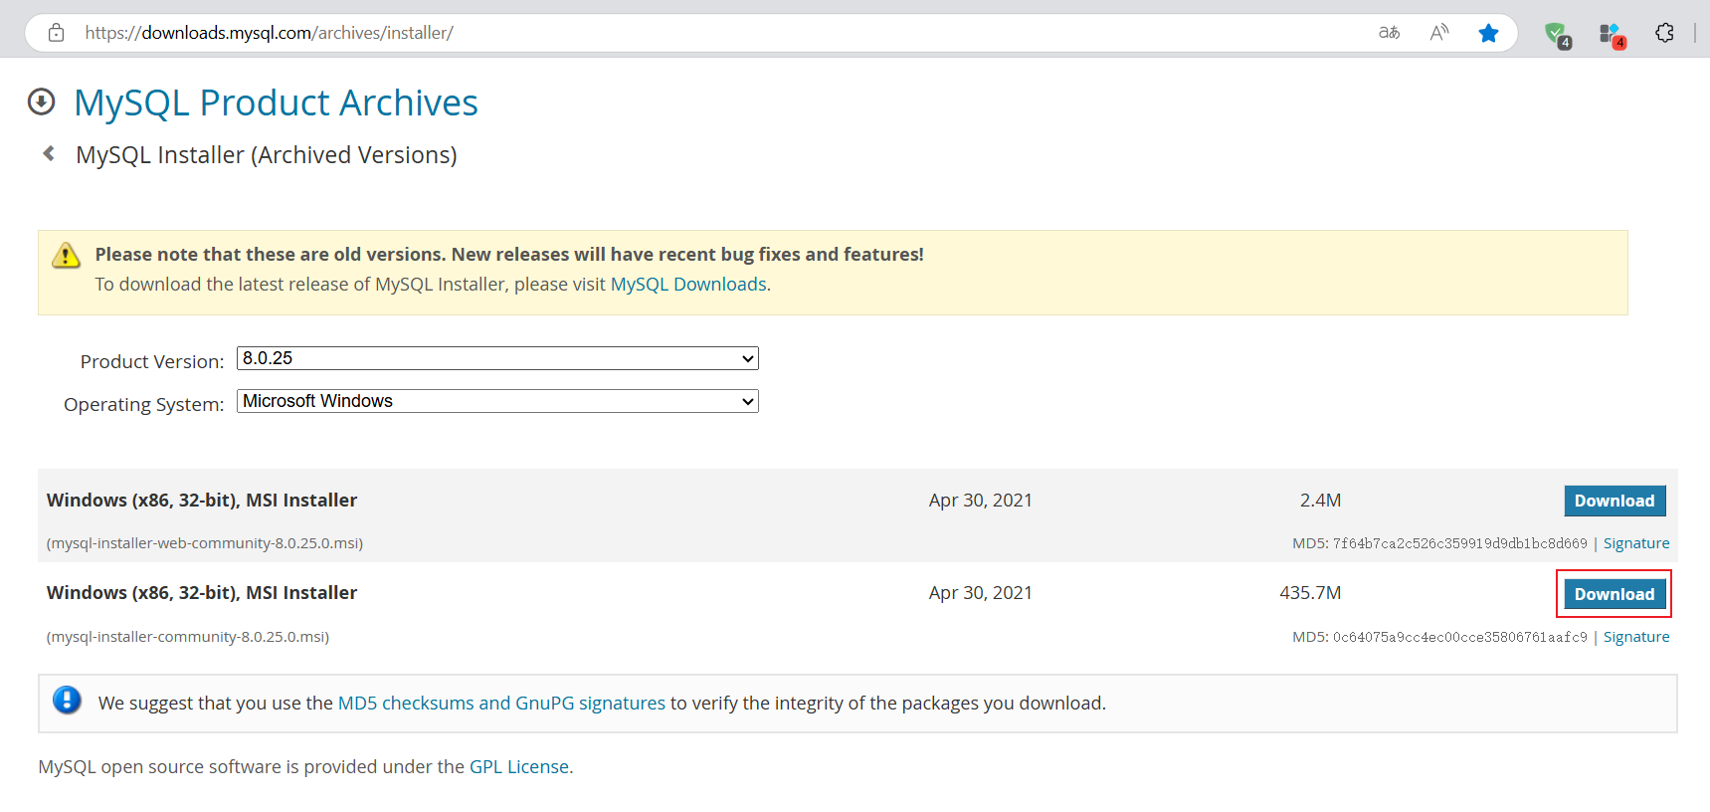The width and height of the screenshot is (1710, 812).
Task: Download the 2.4M web-community MSI installer
Action: tap(1615, 501)
